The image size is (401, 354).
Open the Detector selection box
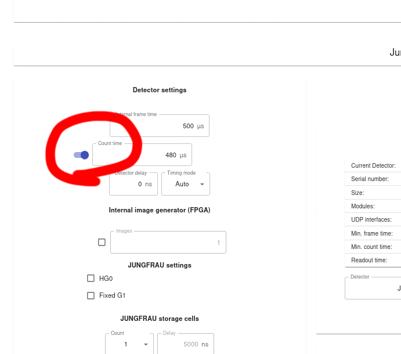(373, 288)
